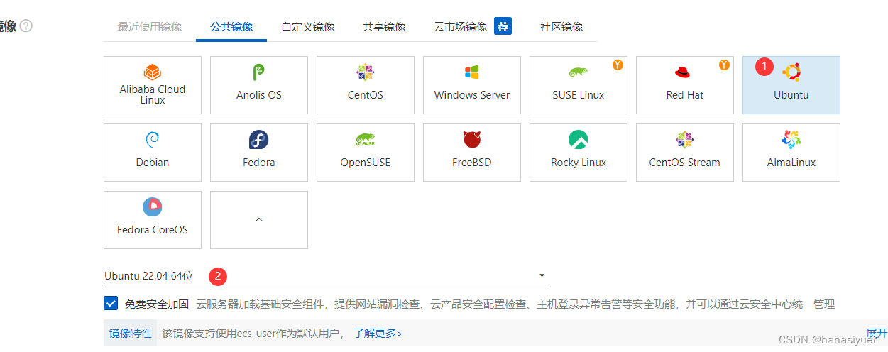Screen dimensions: 888x352
Task: Pick the AlmaLinux logo icon
Action: pyautogui.click(x=791, y=139)
